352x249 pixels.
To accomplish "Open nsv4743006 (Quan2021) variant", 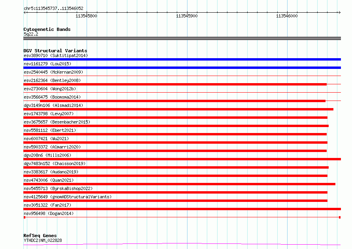I will [49, 180].
